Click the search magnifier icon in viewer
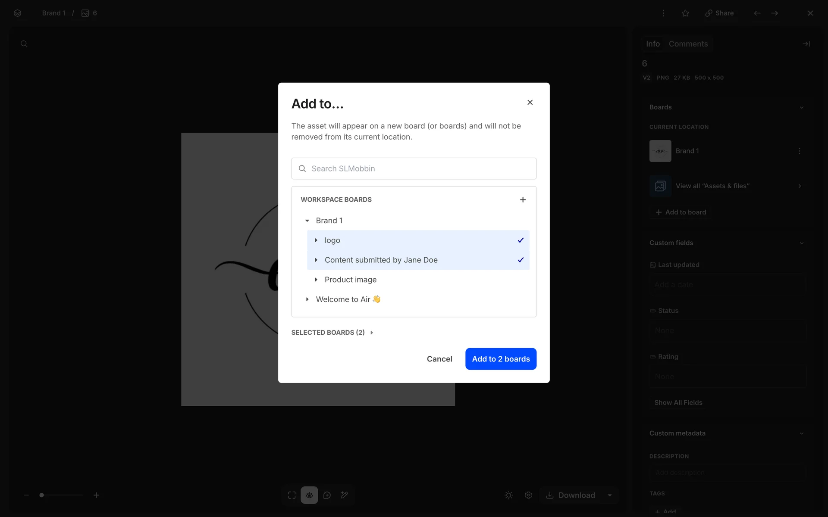Viewport: 828px width, 517px height. (24, 44)
